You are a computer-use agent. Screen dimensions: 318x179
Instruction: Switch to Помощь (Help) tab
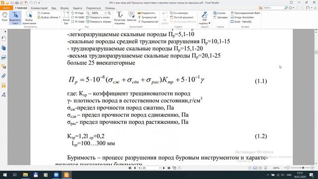110,8
